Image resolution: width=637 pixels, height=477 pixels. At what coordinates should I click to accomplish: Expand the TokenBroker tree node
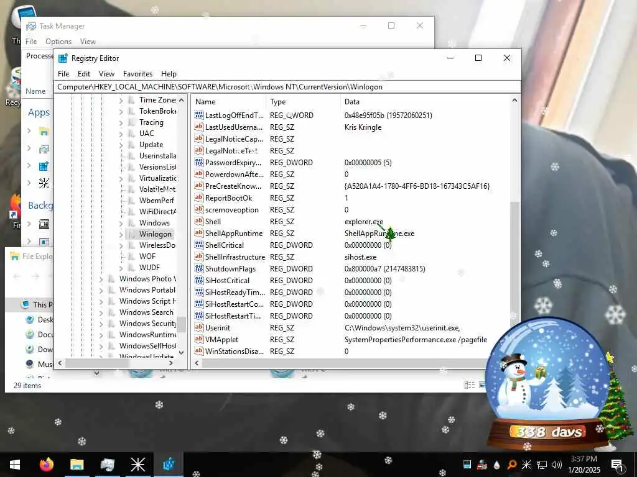[121, 111]
